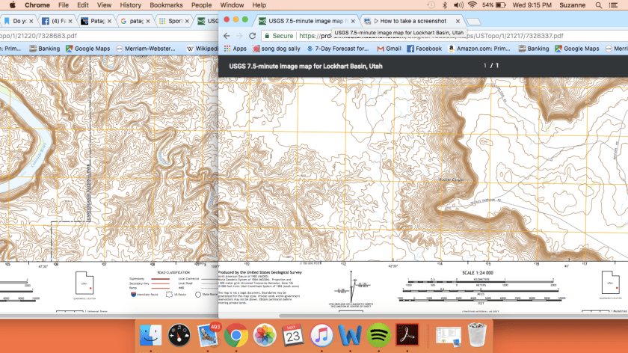Launch Spotify from the dock
This screenshot has width=628, height=353.
coord(380,334)
